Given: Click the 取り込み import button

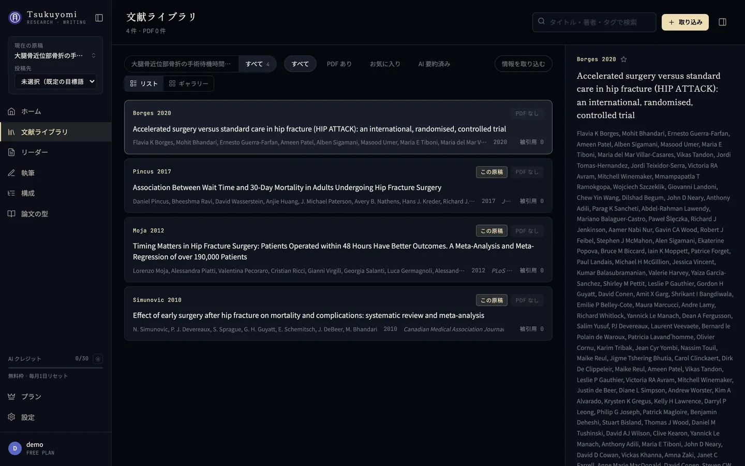Looking at the screenshot, I should pyautogui.click(x=685, y=22).
